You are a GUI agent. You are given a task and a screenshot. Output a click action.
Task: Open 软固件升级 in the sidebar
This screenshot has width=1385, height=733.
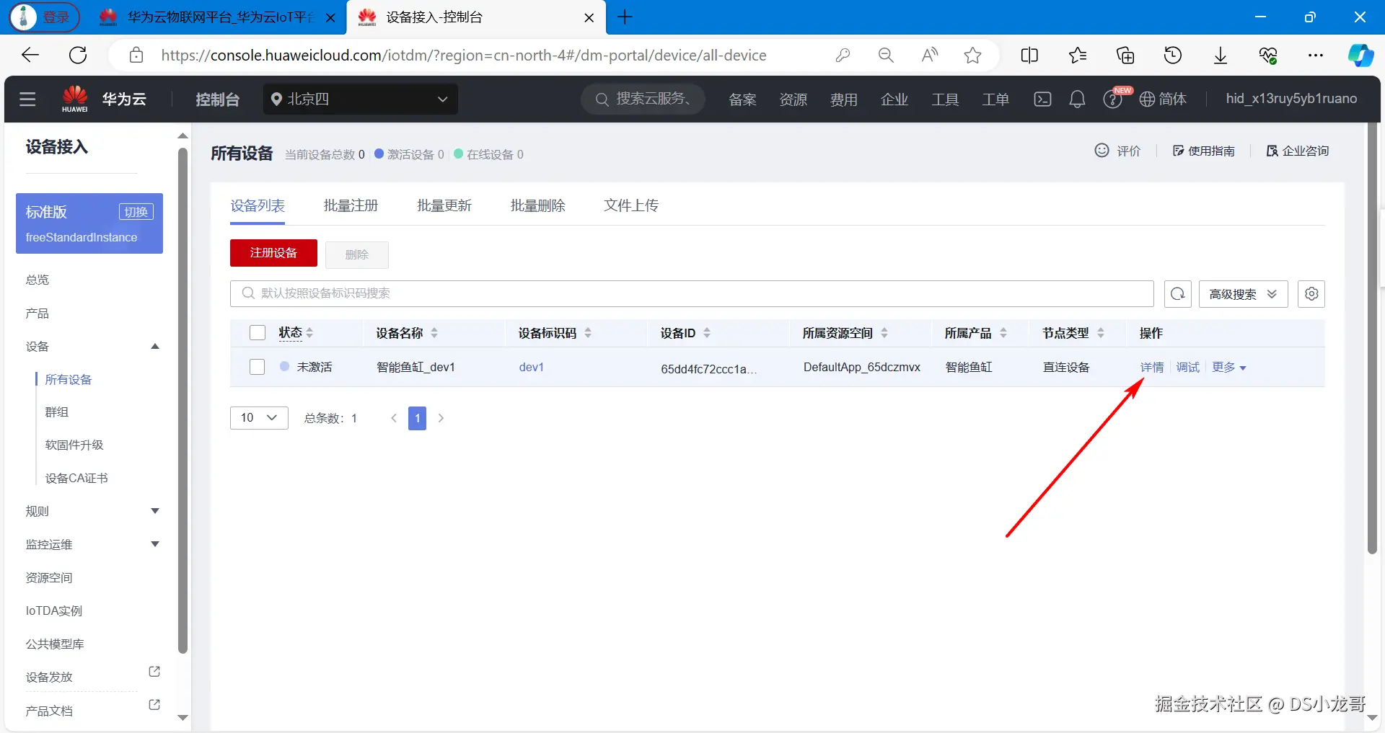pyautogui.click(x=74, y=445)
